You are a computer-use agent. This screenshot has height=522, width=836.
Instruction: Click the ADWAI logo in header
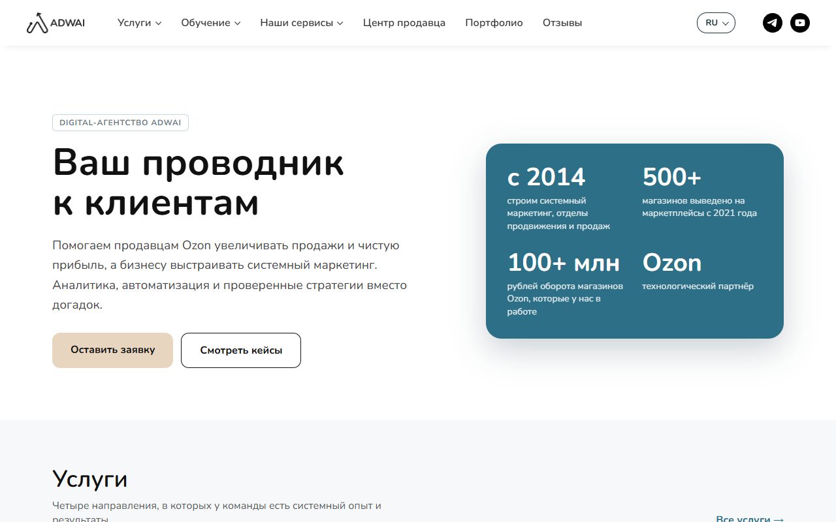(x=56, y=23)
